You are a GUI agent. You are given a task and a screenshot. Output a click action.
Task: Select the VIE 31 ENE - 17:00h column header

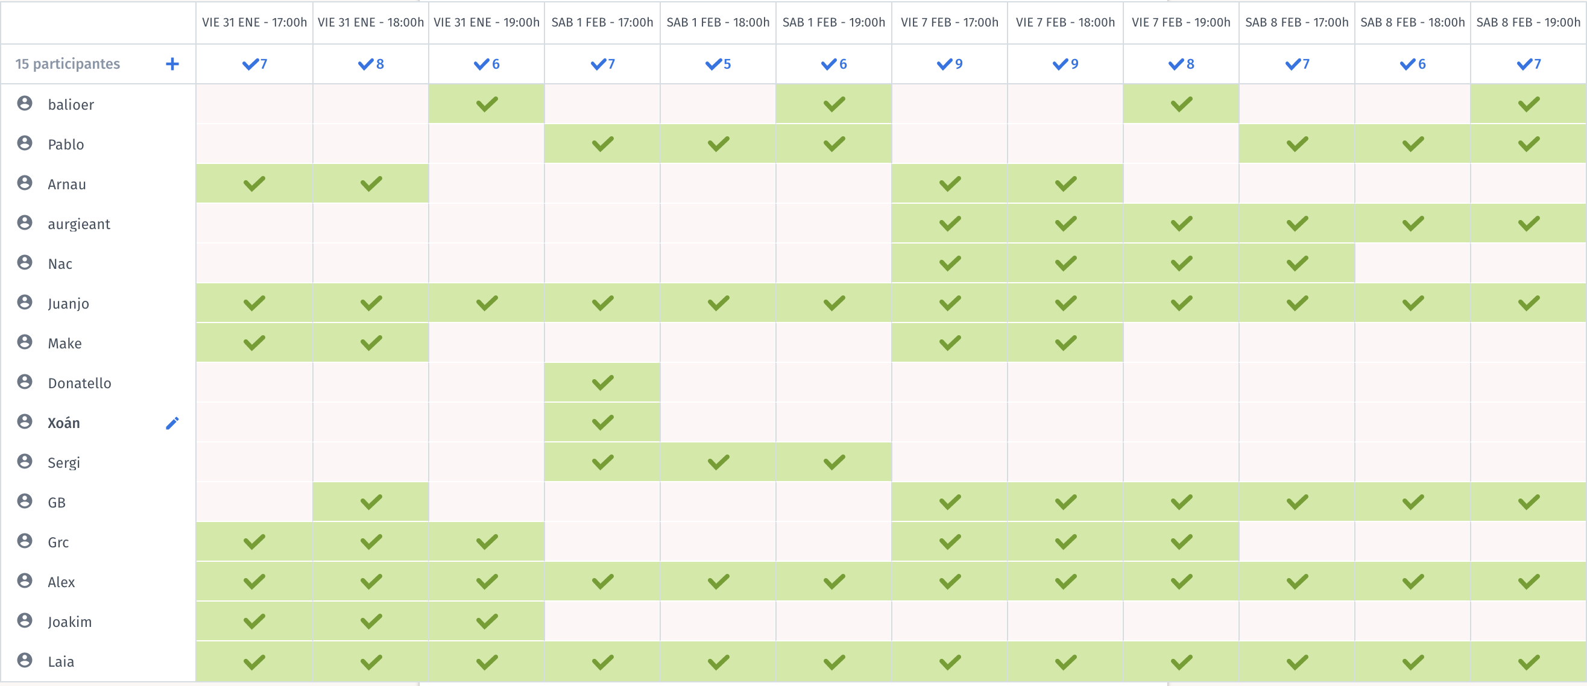(254, 22)
